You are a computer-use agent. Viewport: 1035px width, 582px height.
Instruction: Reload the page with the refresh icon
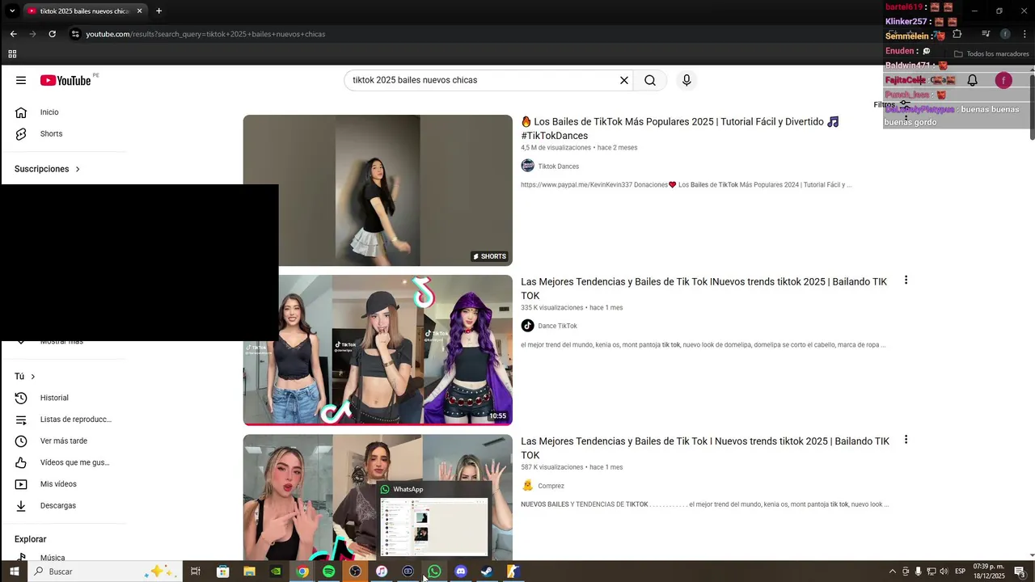tap(53, 34)
